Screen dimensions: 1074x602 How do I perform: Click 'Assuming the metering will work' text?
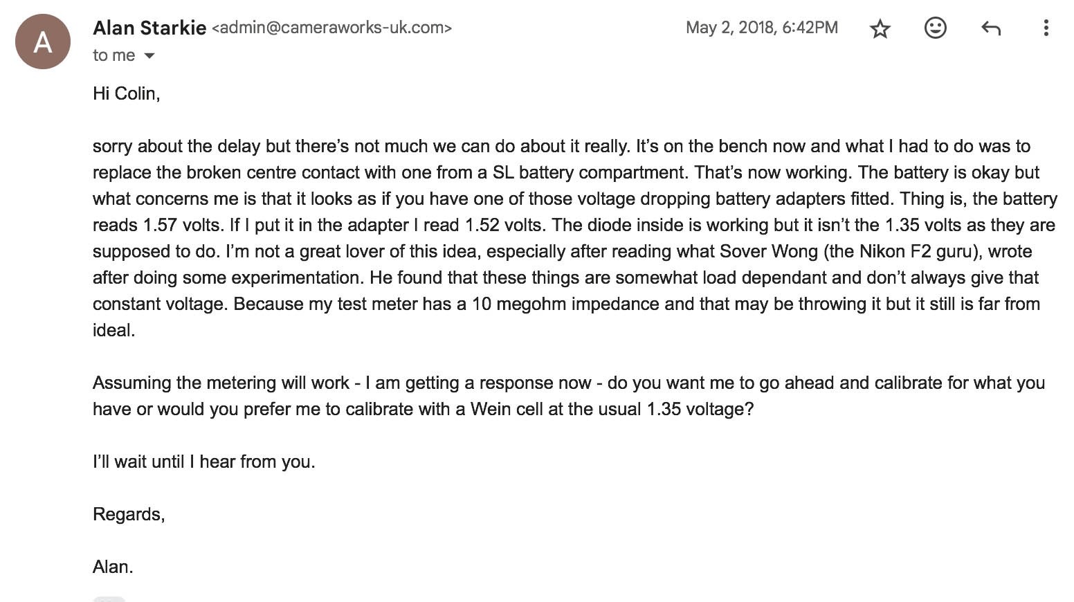click(221, 383)
